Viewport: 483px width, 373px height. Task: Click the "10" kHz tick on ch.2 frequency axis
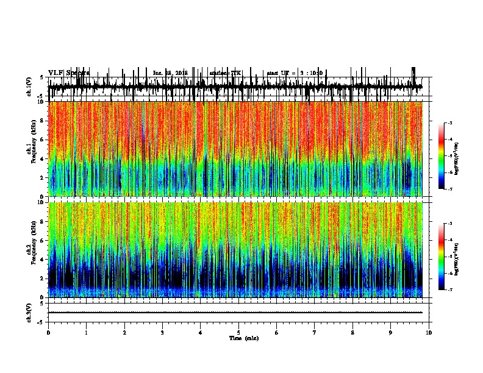point(41,202)
